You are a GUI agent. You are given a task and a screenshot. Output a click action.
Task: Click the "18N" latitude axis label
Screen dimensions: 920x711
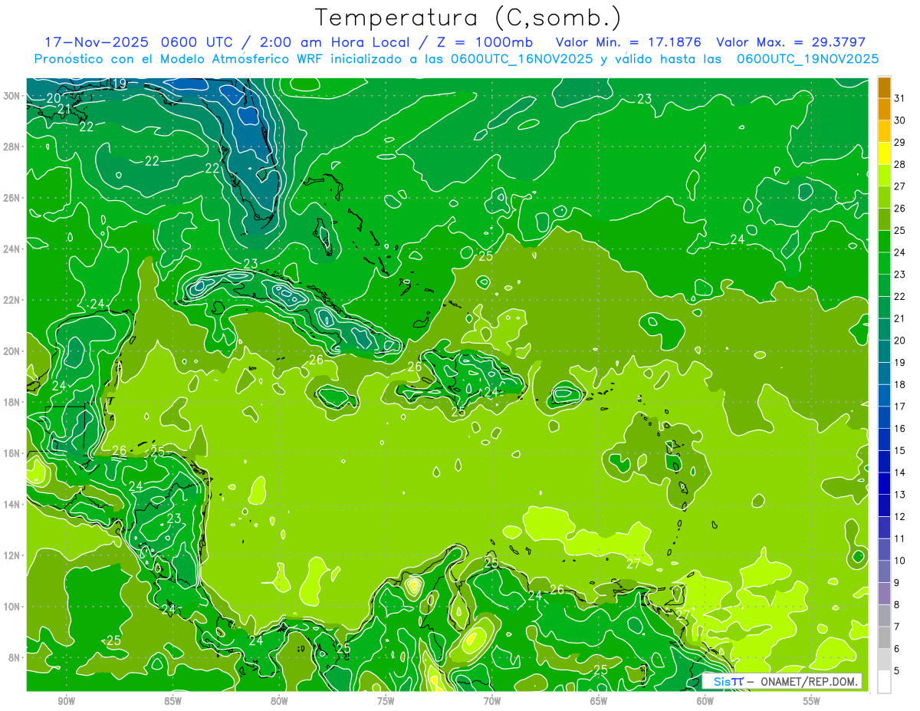coord(12,402)
